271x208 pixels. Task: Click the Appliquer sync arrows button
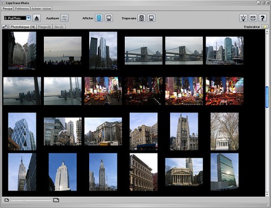pyautogui.click(x=64, y=18)
